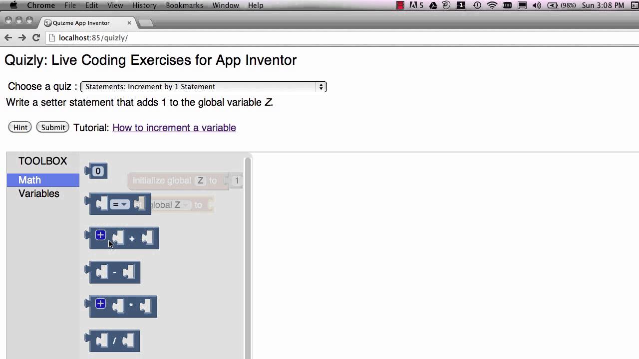Click the toolbox flyout vertical scrollbar

click(247, 258)
